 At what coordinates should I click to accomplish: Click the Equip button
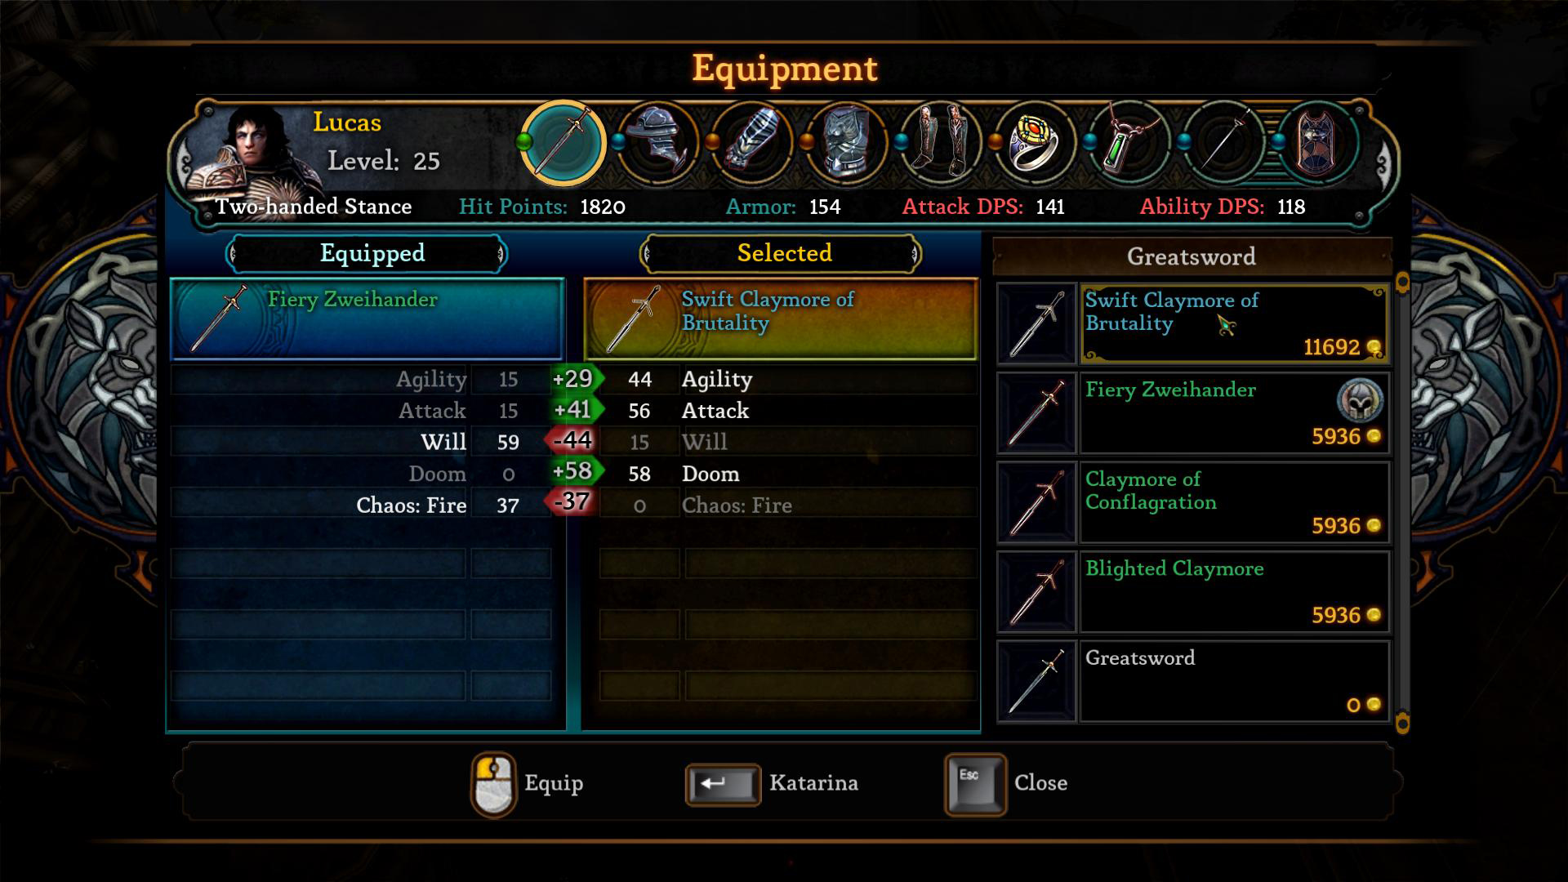click(x=528, y=784)
